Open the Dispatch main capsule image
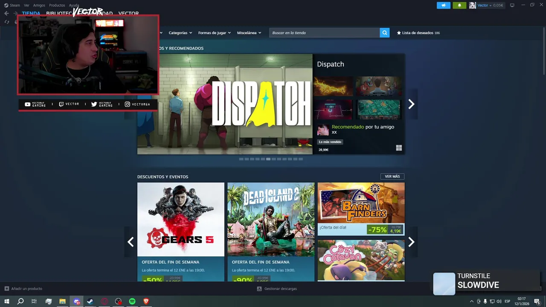The width and height of the screenshot is (546, 307). pyautogui.click(x=225, y=104)
